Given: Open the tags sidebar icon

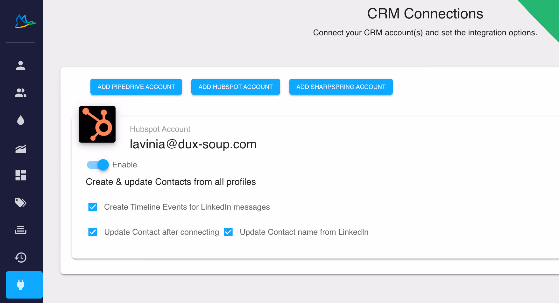Looking at the screenshot, I should (x=21, y=203).
